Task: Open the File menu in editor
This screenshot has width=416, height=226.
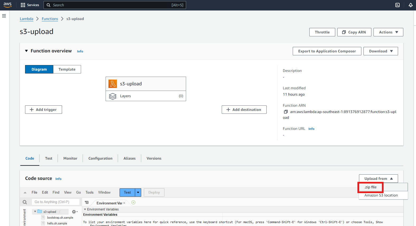Action: click(x=34, y=193)
